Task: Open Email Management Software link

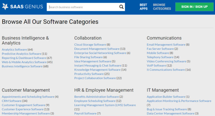Action: (x=166, y=45)
